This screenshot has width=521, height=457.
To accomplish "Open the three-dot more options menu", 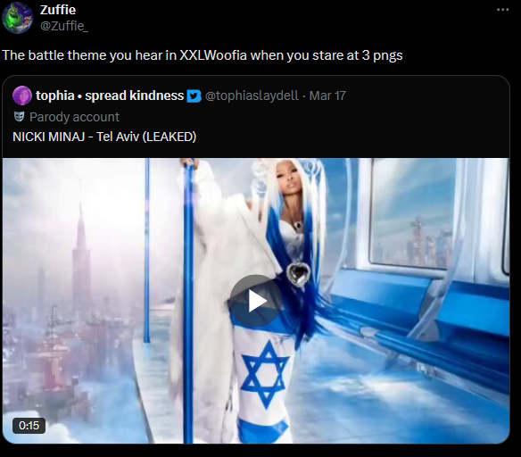I will click(503, 10).
